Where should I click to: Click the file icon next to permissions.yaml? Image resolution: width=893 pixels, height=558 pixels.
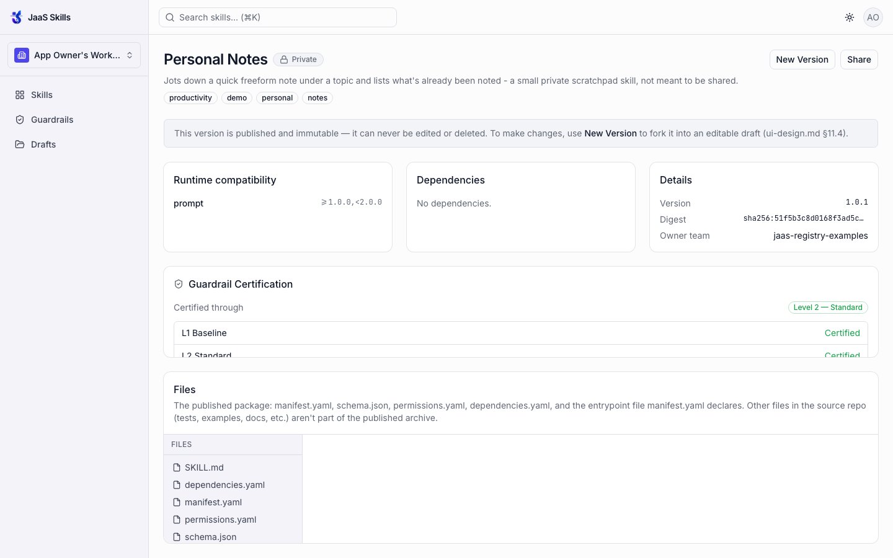pyautogui.click(x=177, y=520)
